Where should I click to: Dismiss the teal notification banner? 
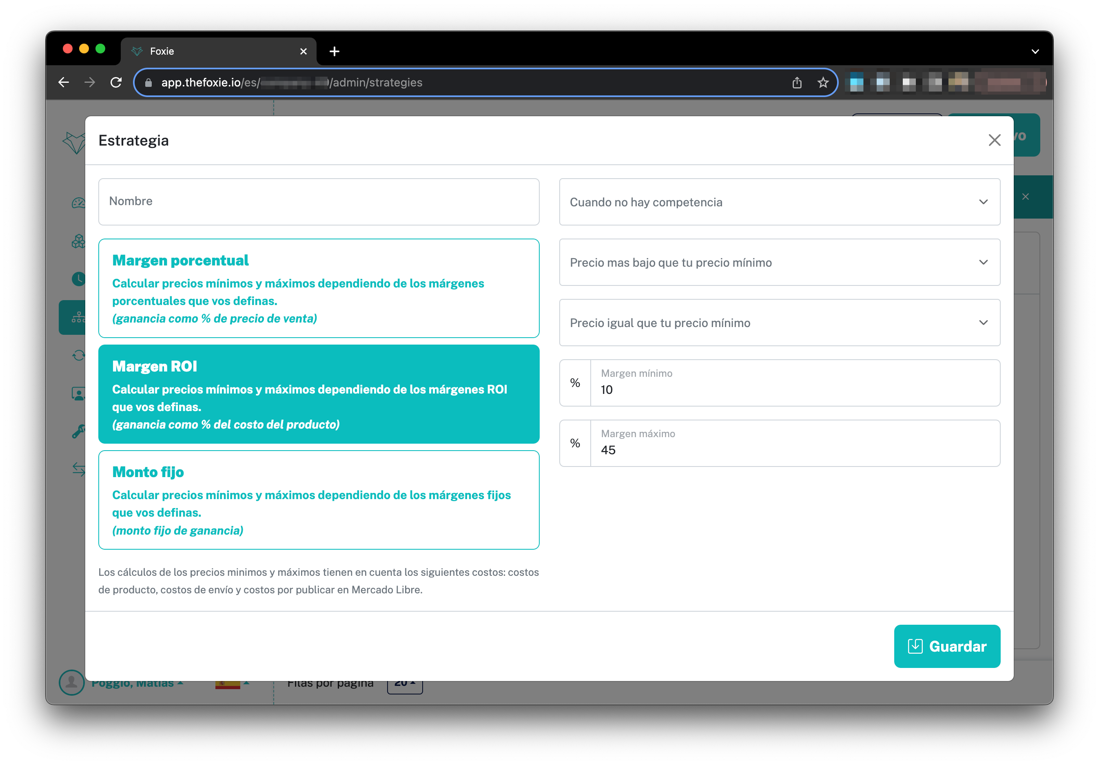(x=1025, y=197)
